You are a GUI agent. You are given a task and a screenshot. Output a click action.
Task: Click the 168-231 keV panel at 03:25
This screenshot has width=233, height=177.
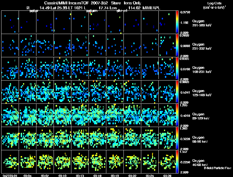point(150,69)
